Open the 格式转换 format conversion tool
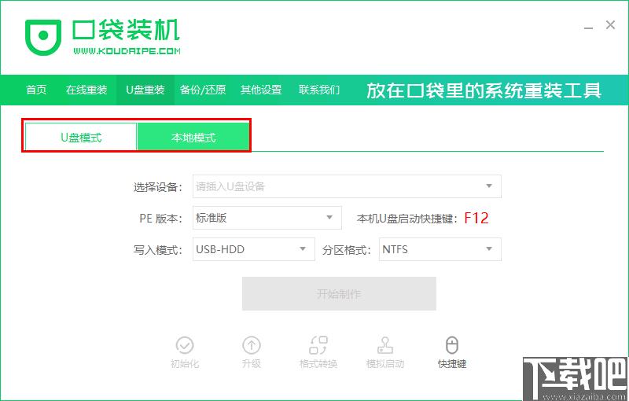 pyautogui.click(x=318, y=346)
